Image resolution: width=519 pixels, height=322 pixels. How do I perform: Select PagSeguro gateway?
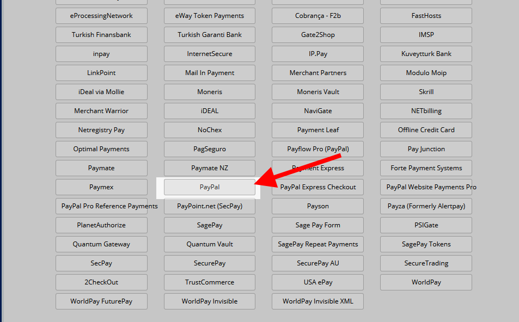click(x=210, y=149)
